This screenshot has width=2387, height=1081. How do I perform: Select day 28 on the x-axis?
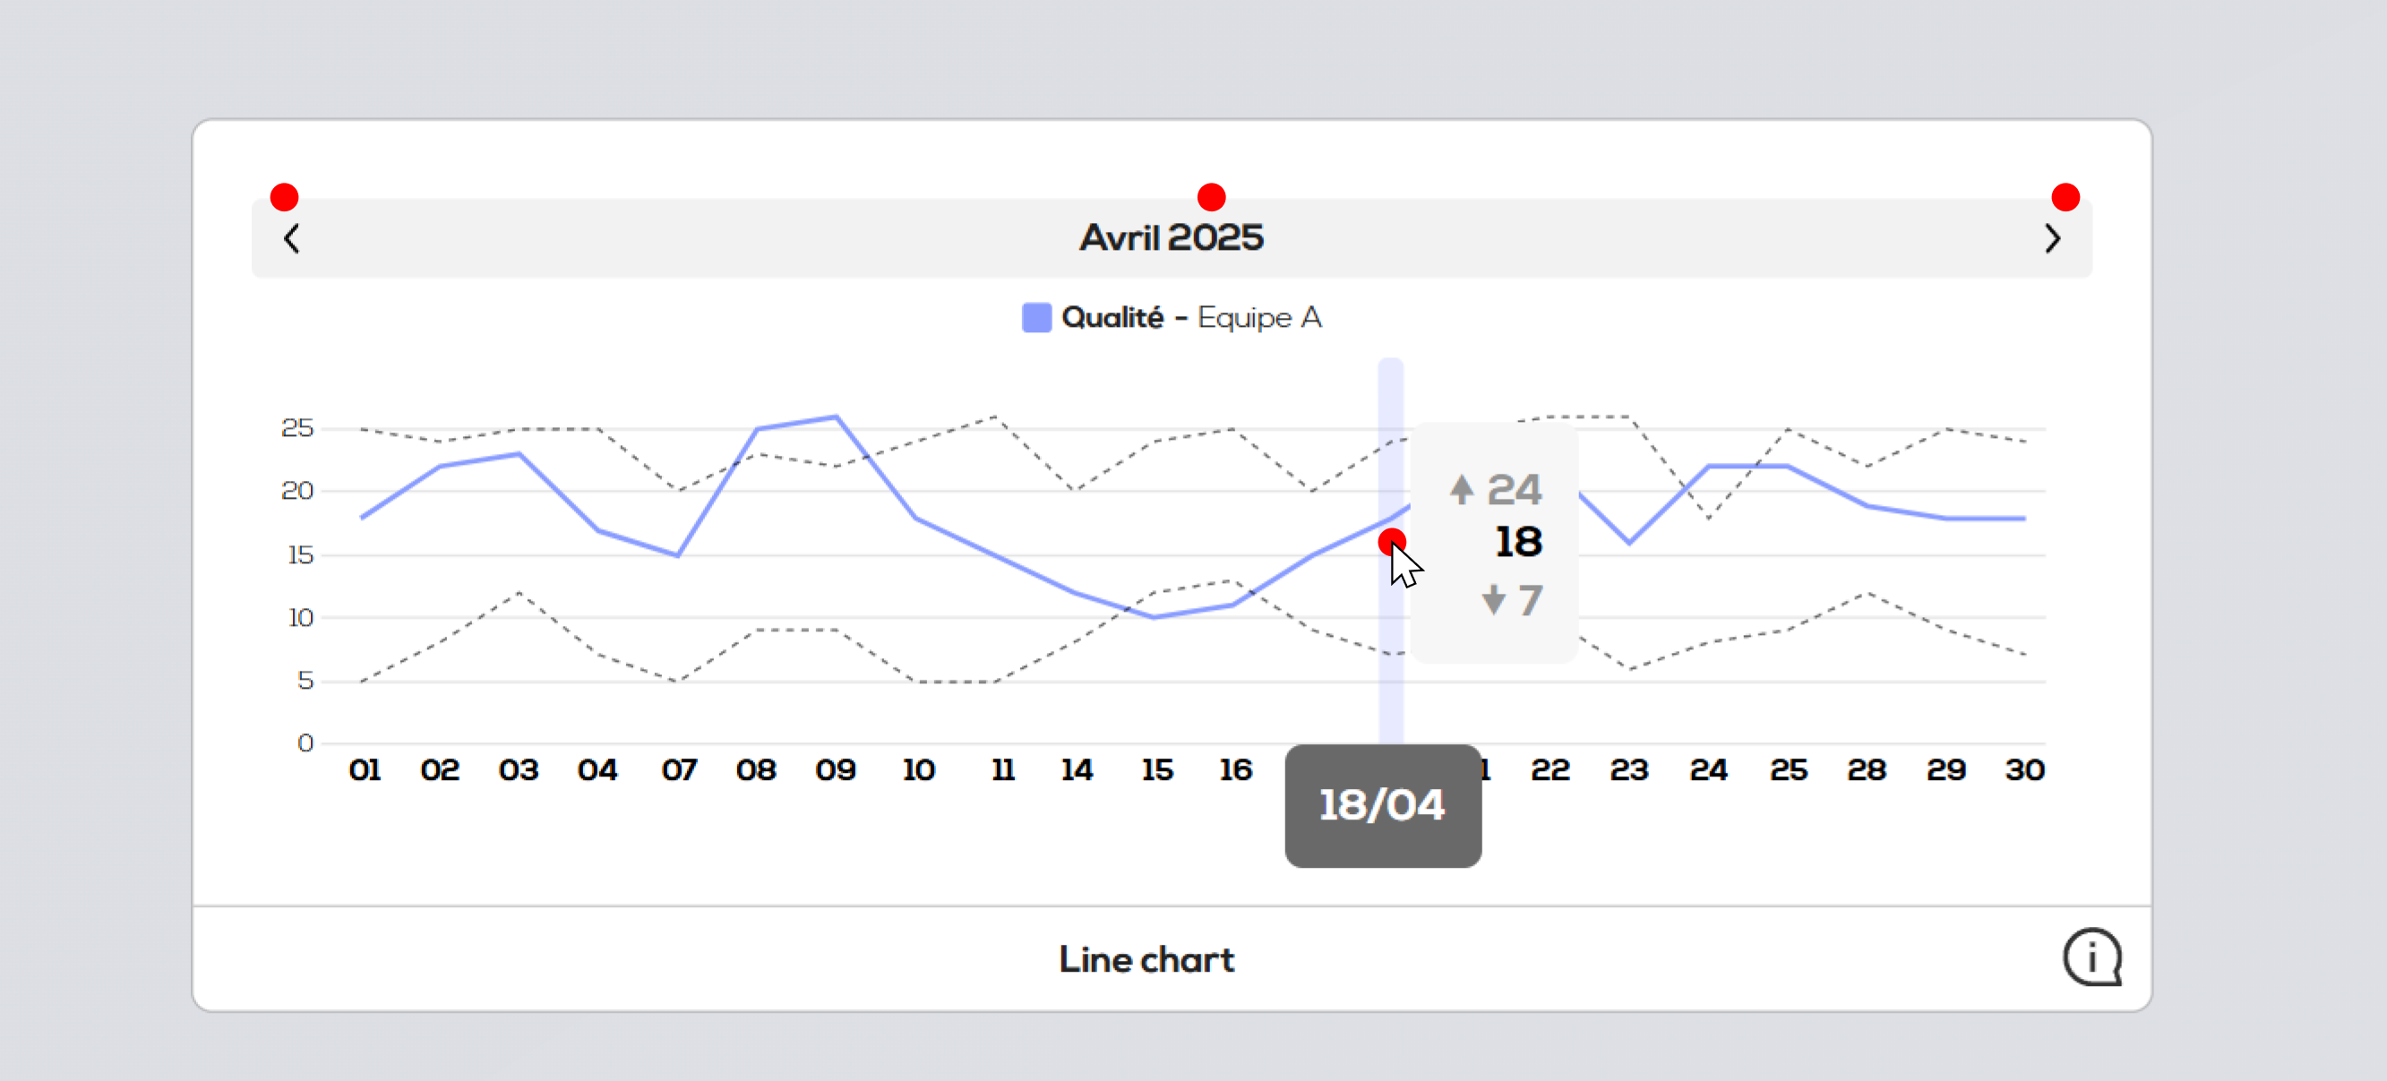pos(1867,769)
